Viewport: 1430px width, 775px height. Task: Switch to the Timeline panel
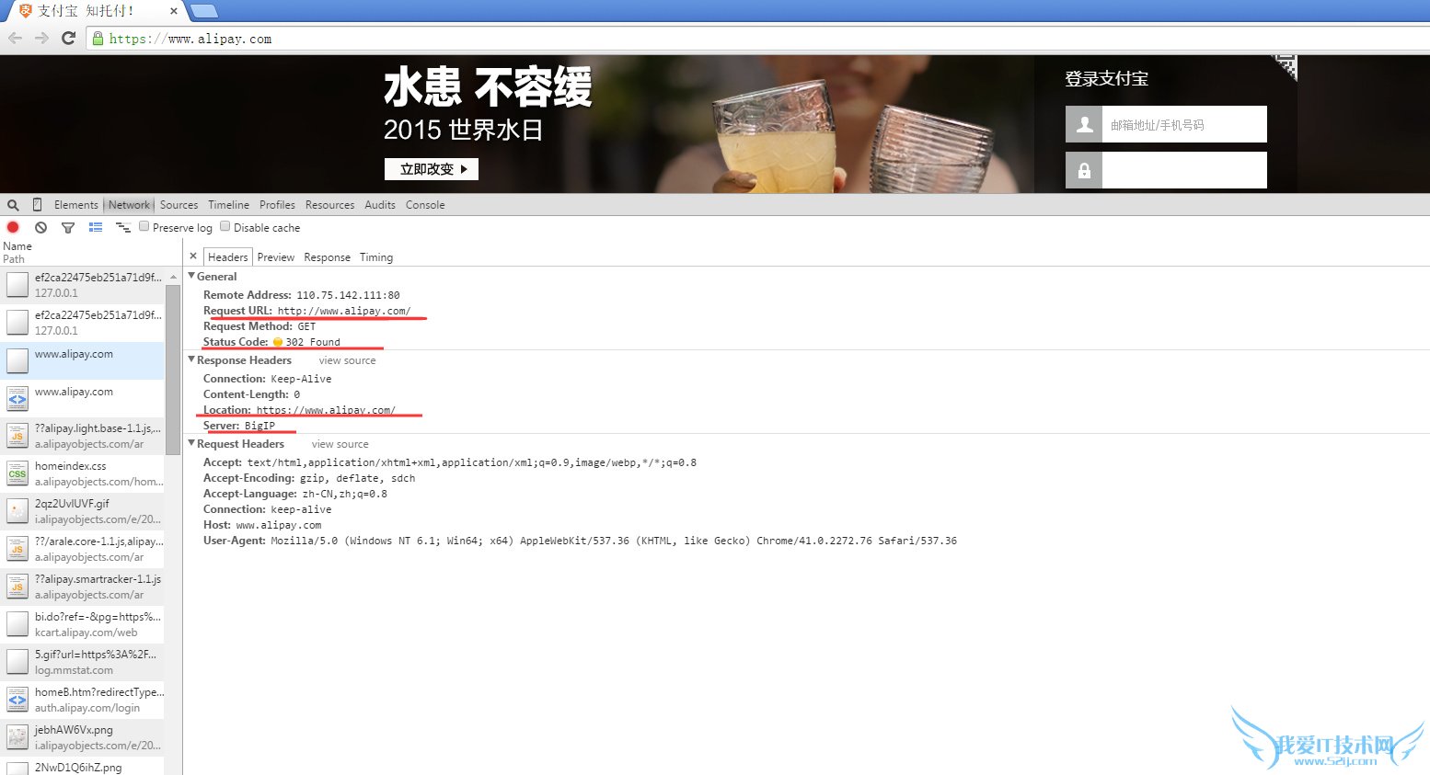pos(228,205)
